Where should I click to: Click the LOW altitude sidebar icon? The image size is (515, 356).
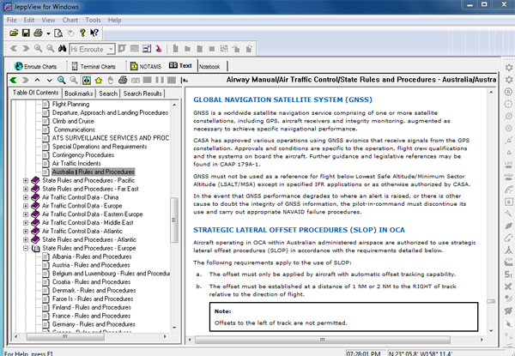coord(508,165)
